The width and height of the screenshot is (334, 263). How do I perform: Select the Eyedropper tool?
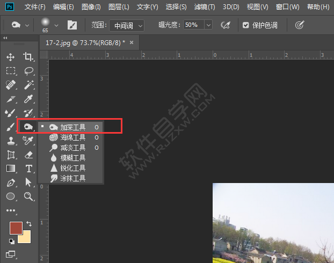(x=28, y=99)
